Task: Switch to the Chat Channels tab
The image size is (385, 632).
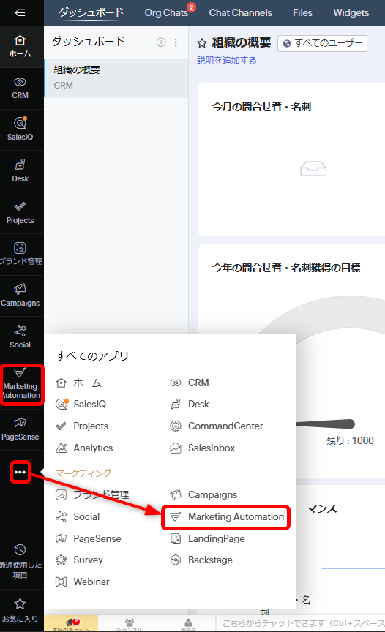Action: (x=240, y=13)
